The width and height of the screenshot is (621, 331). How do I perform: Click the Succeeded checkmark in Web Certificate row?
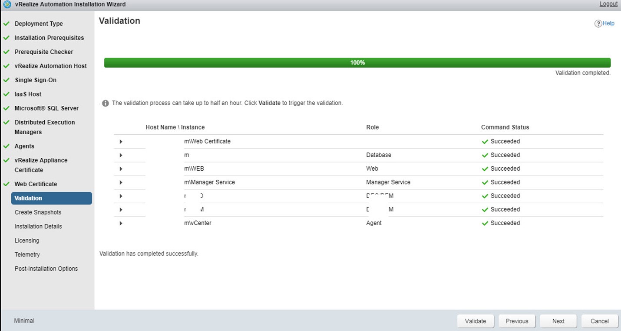tap(485, 142)
